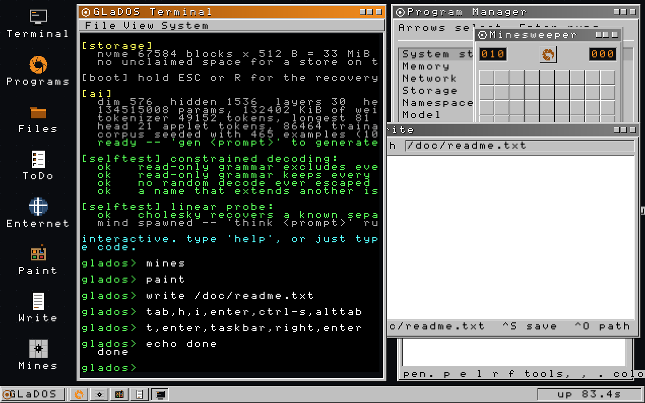Open the System menu in Terminal
Screen dimensions: 645x403
[185, 25]
